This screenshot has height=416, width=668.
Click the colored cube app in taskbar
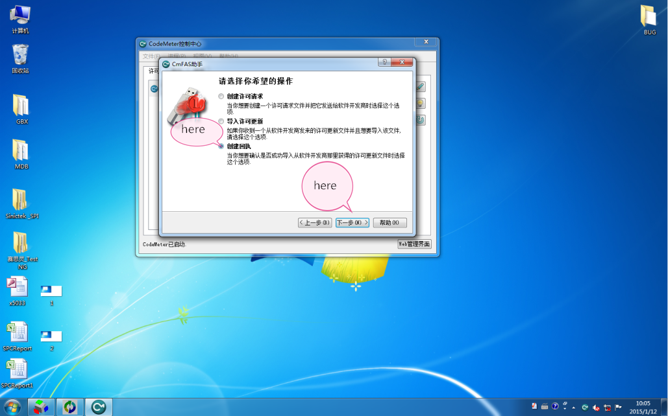click(42, 407)
